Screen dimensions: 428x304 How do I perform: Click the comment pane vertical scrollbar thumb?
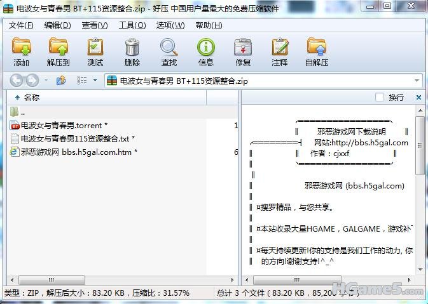pyautogui.click(x=420, y=145)
